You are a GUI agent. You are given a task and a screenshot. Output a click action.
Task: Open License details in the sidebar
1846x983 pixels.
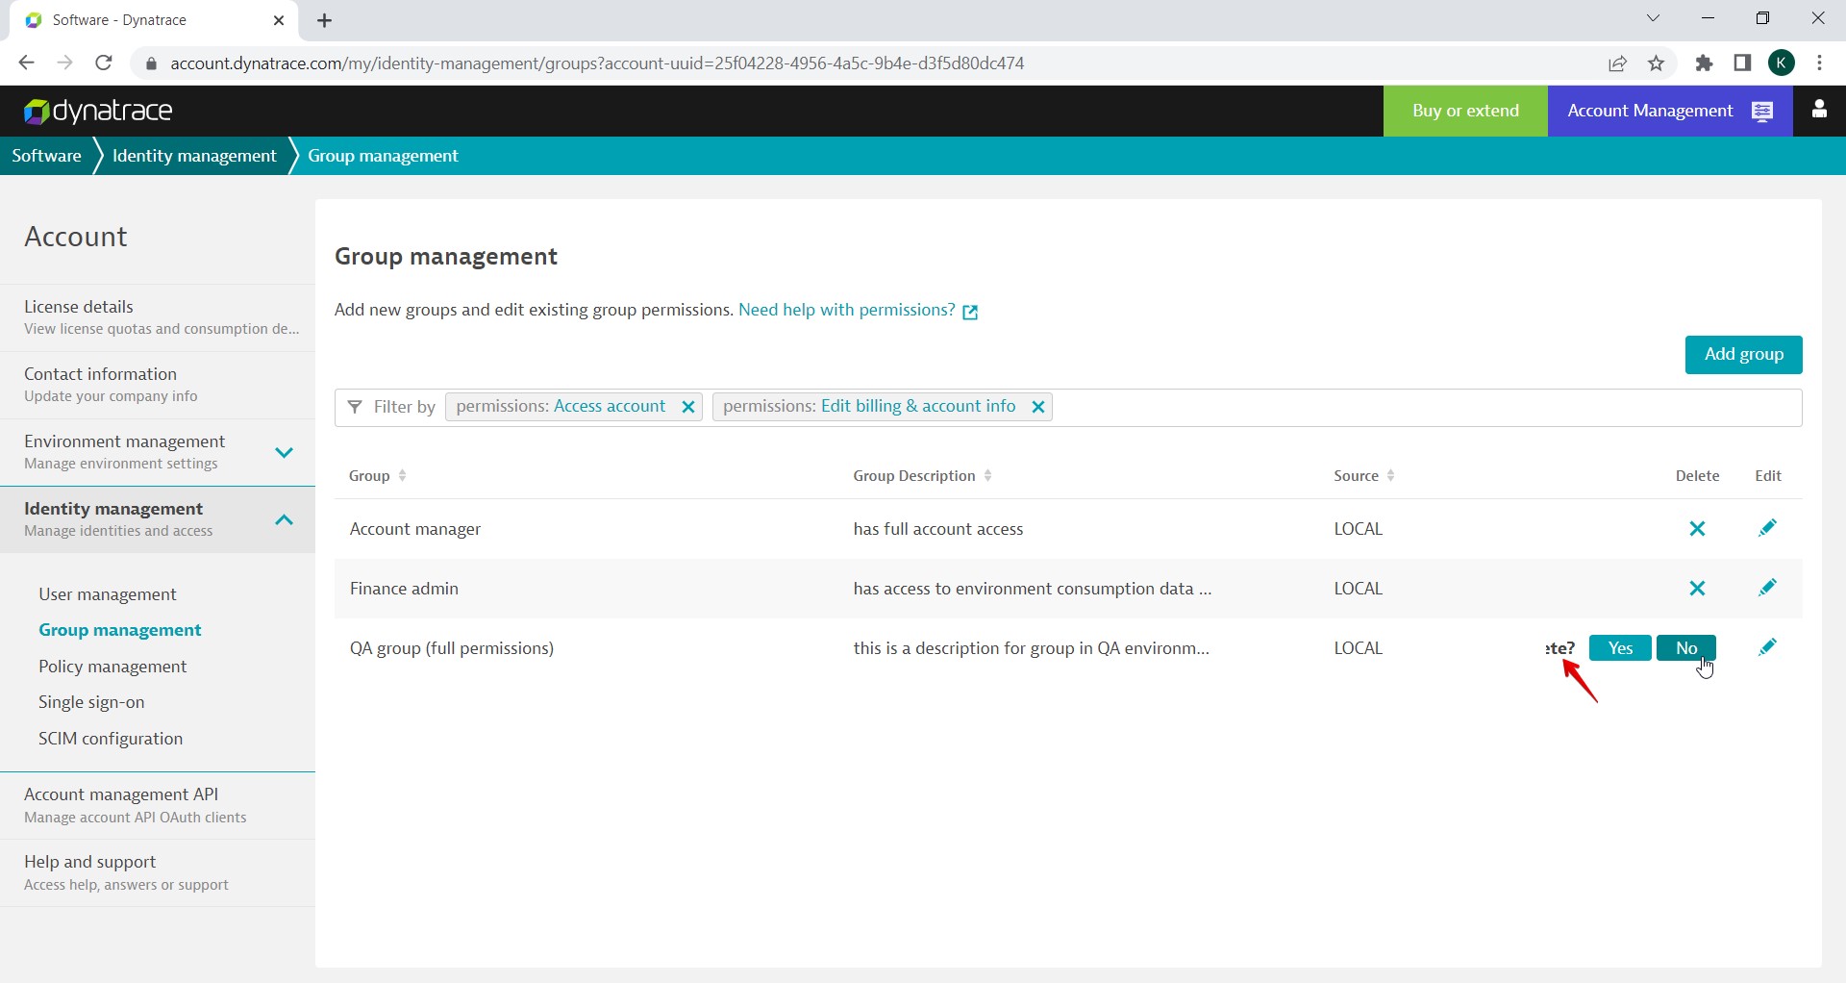(158, 317)
